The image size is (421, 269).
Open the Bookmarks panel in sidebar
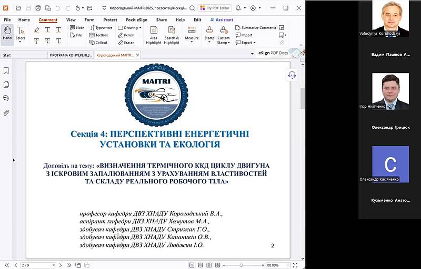6,70
